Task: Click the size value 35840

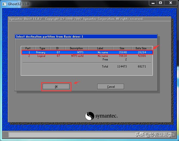Action: point(123,52)
